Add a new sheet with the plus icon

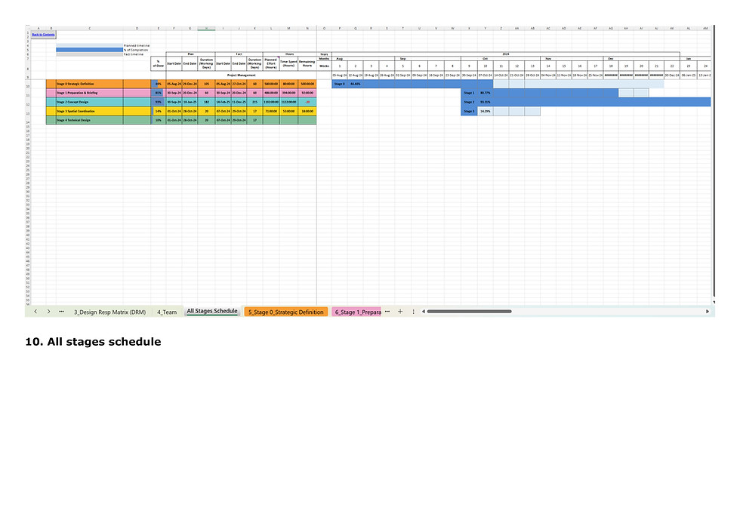coord(400,312)
